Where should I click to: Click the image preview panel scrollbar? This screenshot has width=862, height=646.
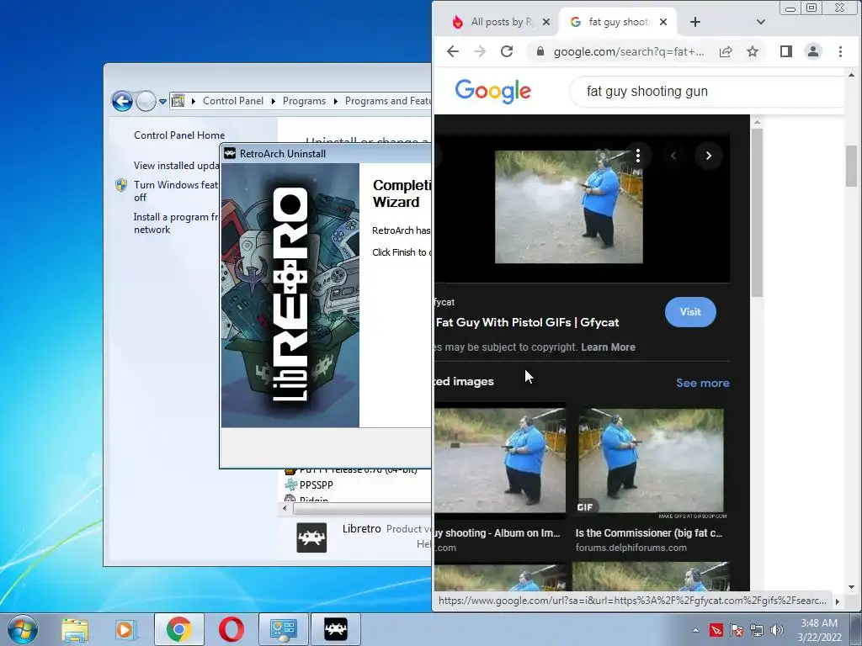point(757,213)
